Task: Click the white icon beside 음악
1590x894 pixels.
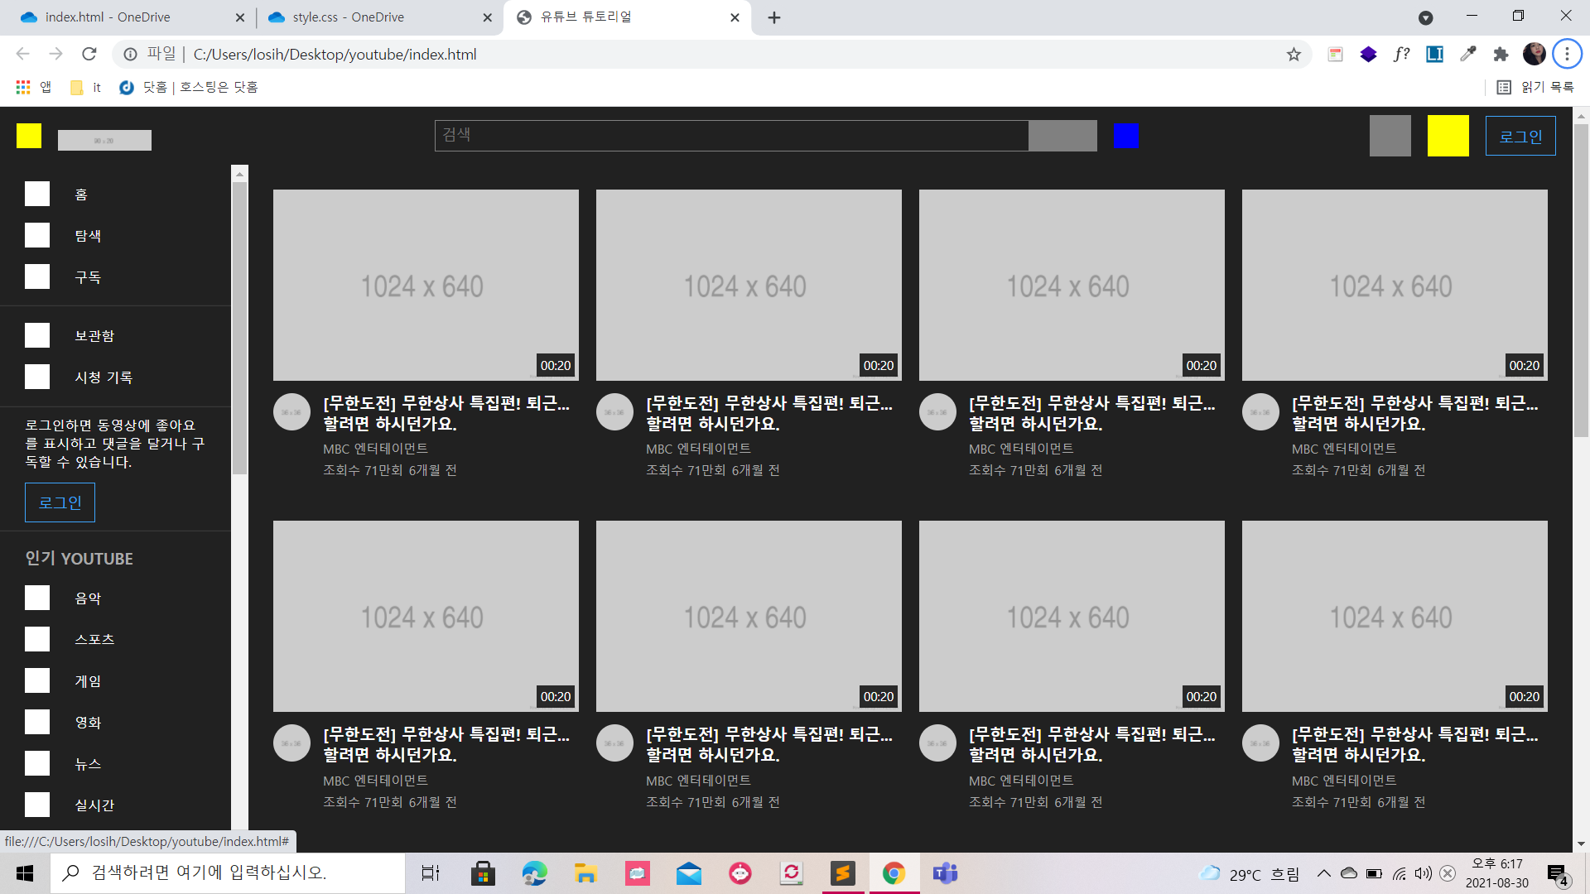Action: pyautogui.click(x=37, y=598)
